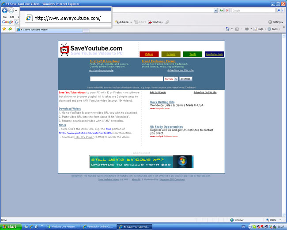Screen dimensions: 287x230
Task: Open the Tools menu in command bar
Action: 274,29
